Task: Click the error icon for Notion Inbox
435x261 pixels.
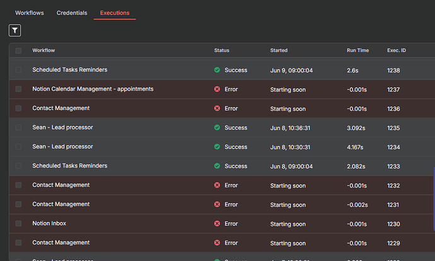Action: point(217,223)
